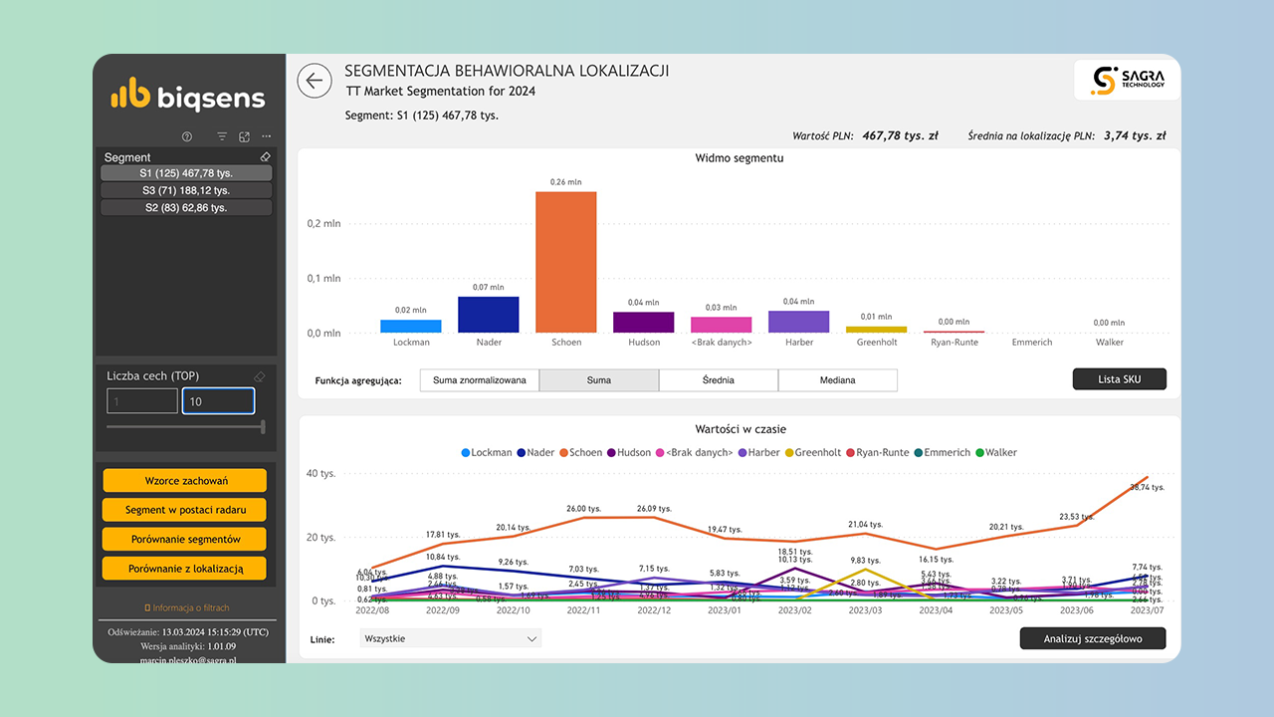Click the biqsens logo
The width and height of the screenshot is (1274, 717).
[187, 95]
